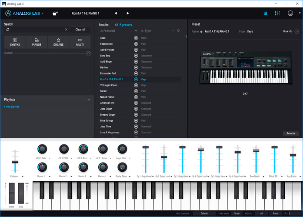303x217 pixels.
Task: Open the Analog Lab logo menu
Action: (x=24, y=13)
